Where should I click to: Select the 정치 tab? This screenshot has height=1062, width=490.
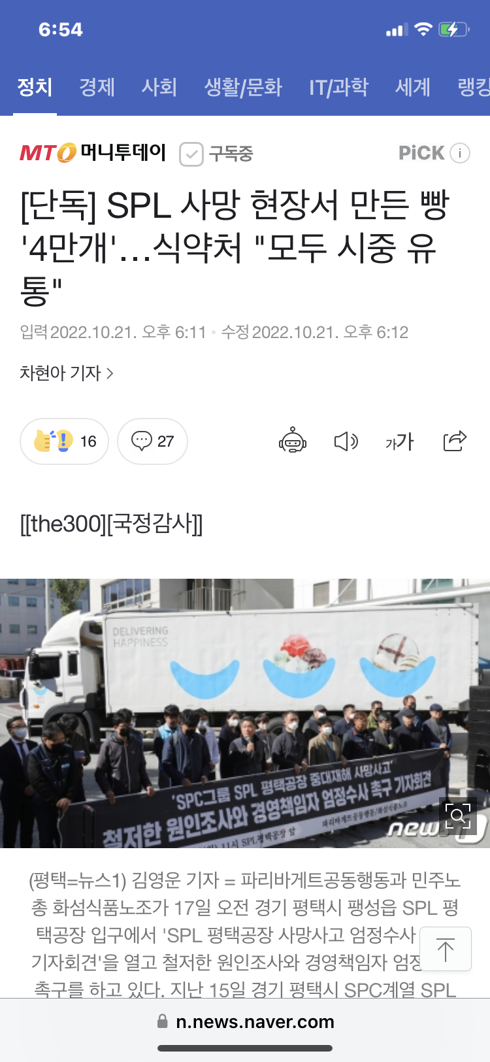point(35,87)
